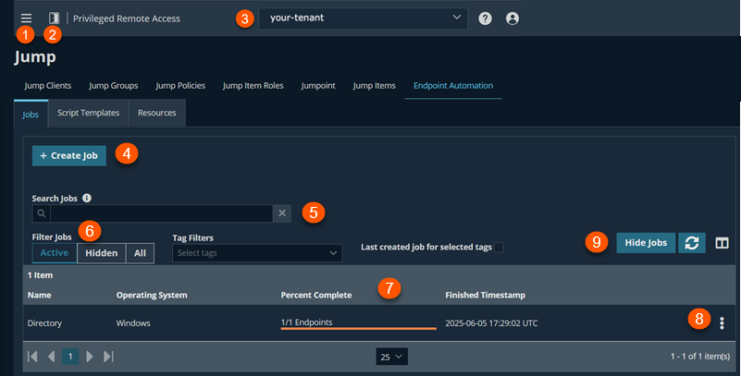This screenshot has height=376, width=741.
Task: Select the Jobs sub-tab
Action: 31,115
